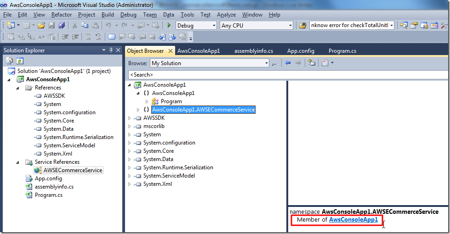Viewport: 450px width, 234px height.
Task: Collapse the Service References folder
Action: coord(17,162)
